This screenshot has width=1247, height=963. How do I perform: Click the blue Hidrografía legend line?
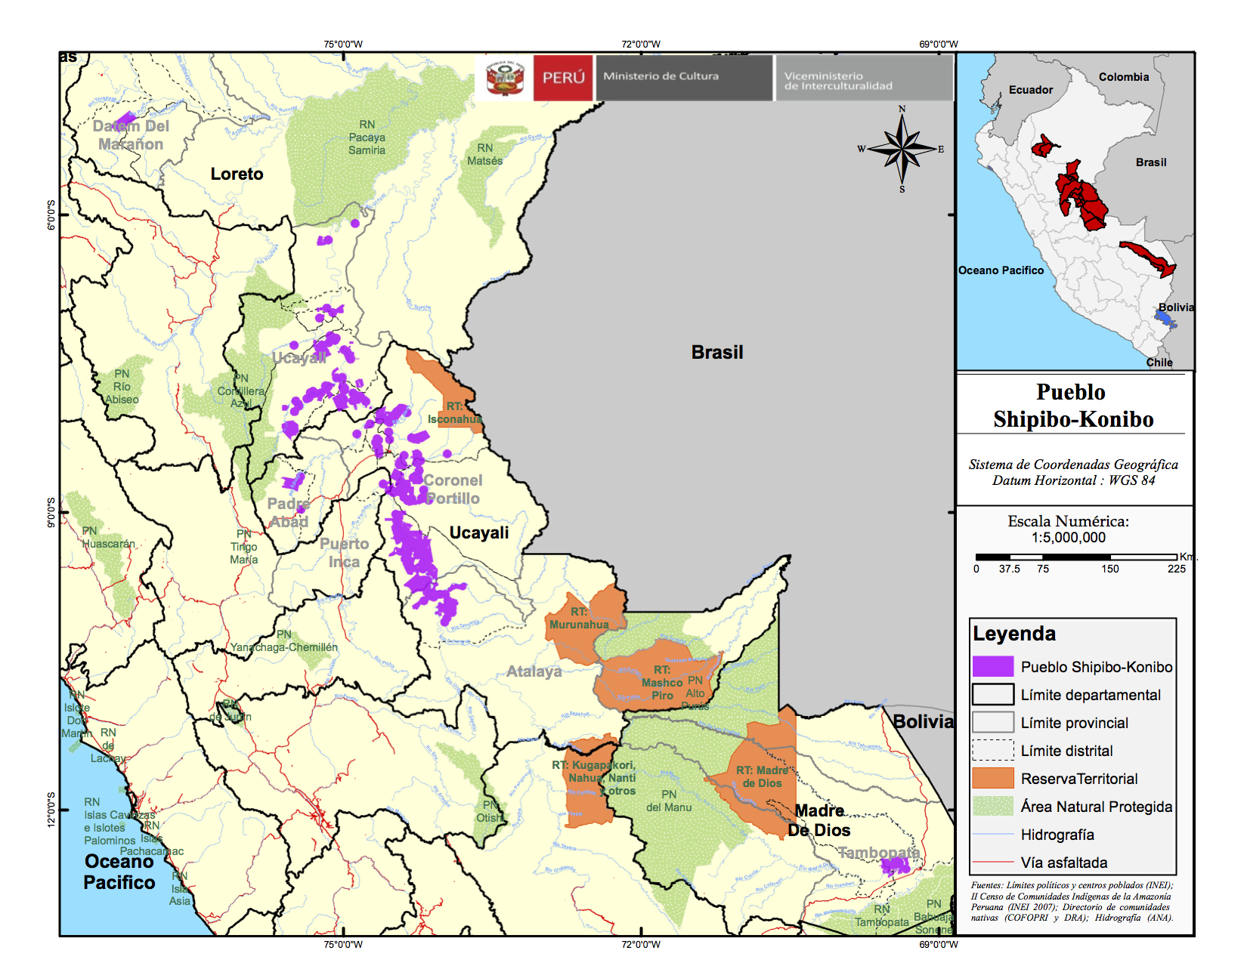pos(992,834)
